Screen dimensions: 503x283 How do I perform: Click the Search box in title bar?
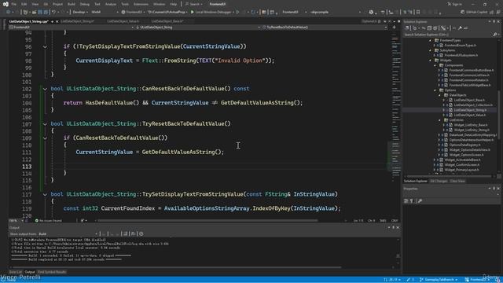[194, 4]
